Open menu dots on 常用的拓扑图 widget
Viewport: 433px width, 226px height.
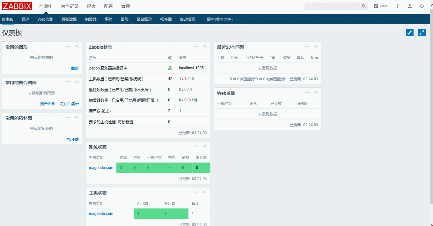(68, 117)
